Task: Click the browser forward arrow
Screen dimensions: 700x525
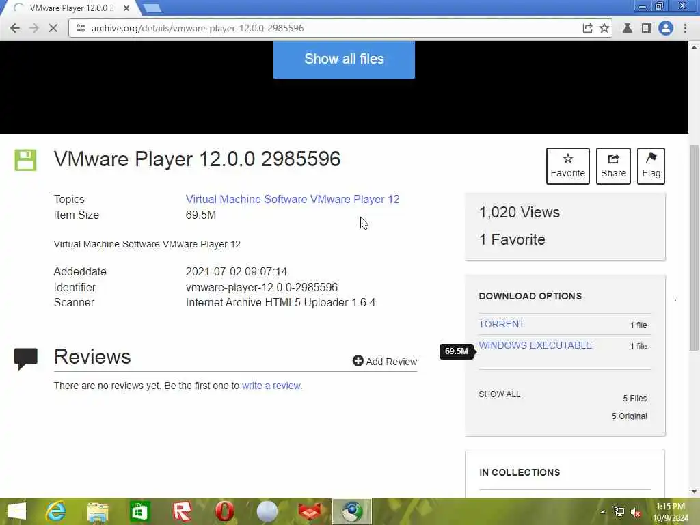Action: click(34, 28)
